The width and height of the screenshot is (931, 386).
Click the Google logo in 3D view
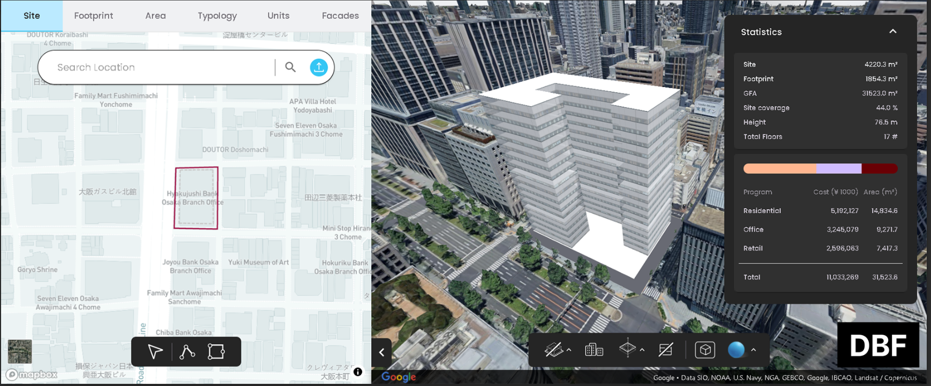click(399, 377)
